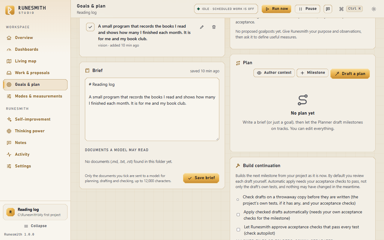The image size is (384, 240).
Task: Click the Build continuation hammer icon
Action: tap(238, 166)
